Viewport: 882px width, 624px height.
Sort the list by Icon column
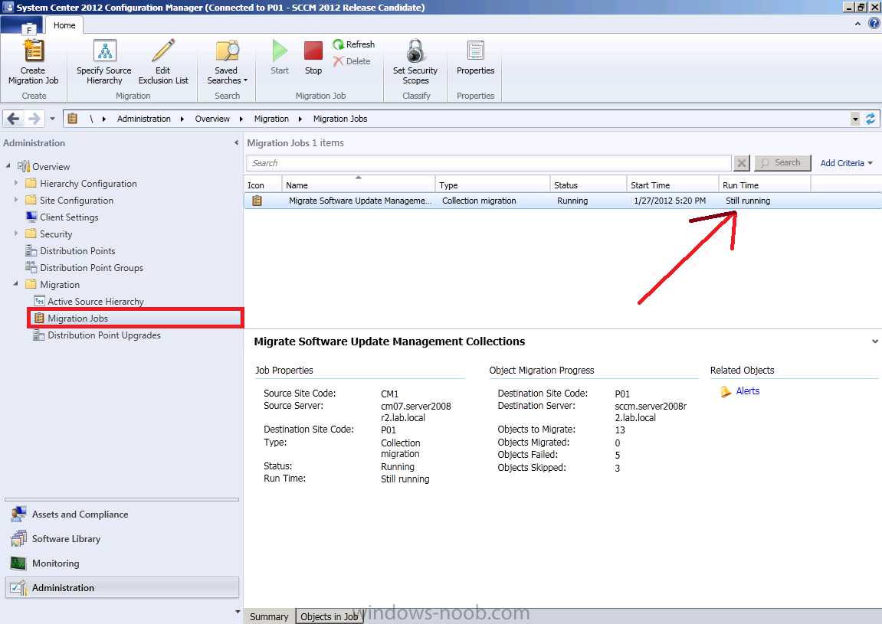point(263,185)
